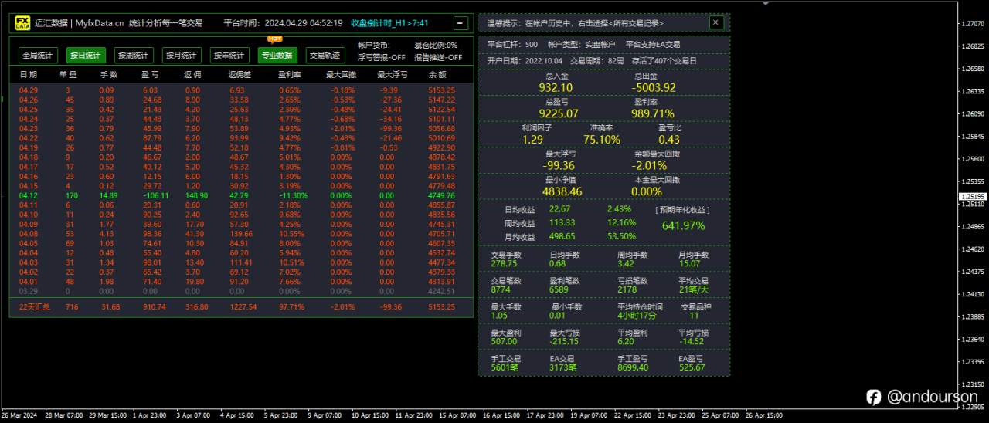This screenshot has height=423, width=989.
Task: Click the chart shift triangle marker at top
Action: 766,3
